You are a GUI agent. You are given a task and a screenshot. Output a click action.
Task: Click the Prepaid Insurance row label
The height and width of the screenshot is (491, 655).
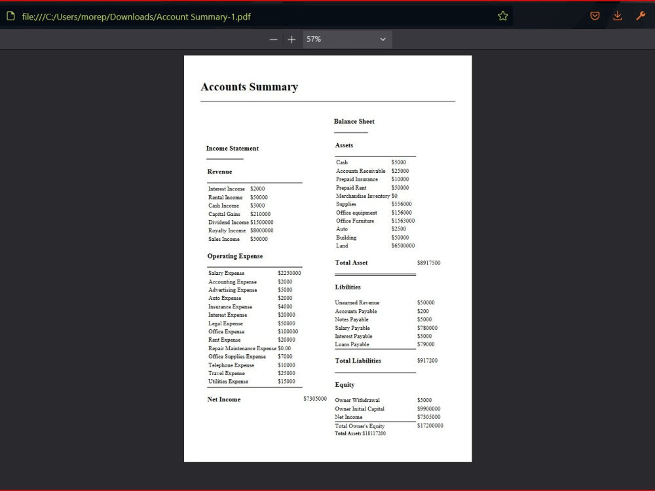tap(357, 179)
